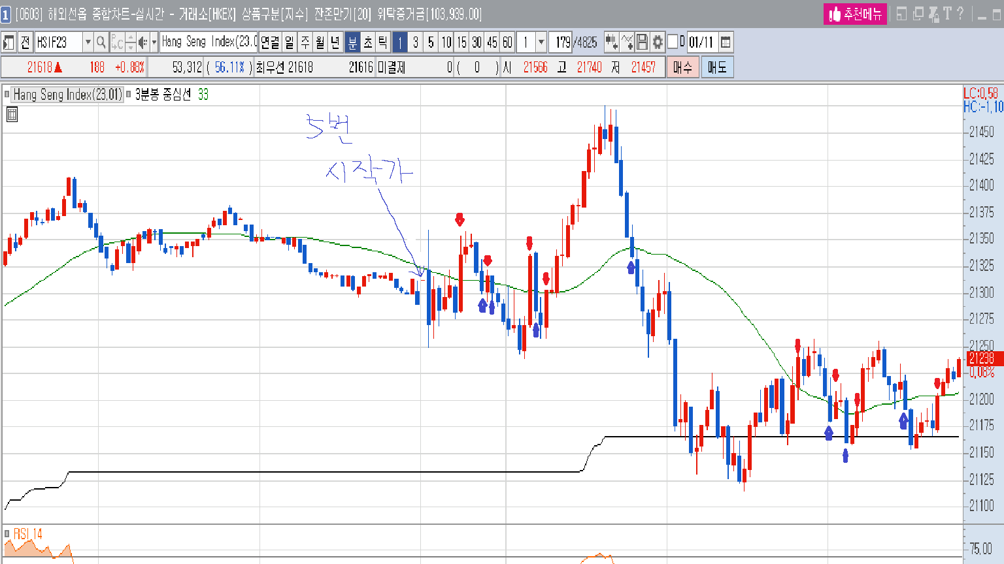Screen dimensions: 1004x564
Task: Toggle the Hang Seng Index series marker
Action: point(7,95)
